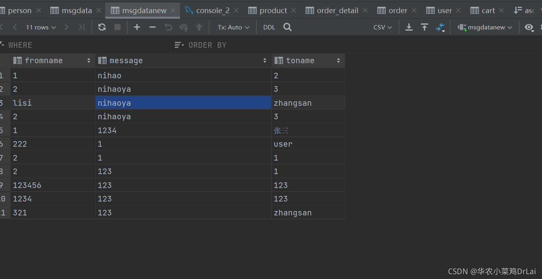This screenshot has width=542, height=279.
Task: Select the zhangsan cell in the lisi row
Action: click(x=308, y=103)
